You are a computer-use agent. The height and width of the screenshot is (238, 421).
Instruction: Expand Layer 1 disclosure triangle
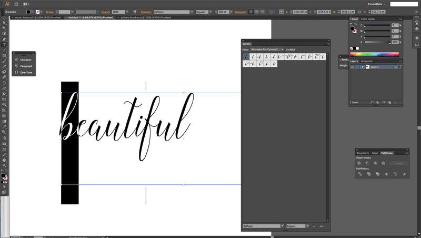(x=363, y=67)
